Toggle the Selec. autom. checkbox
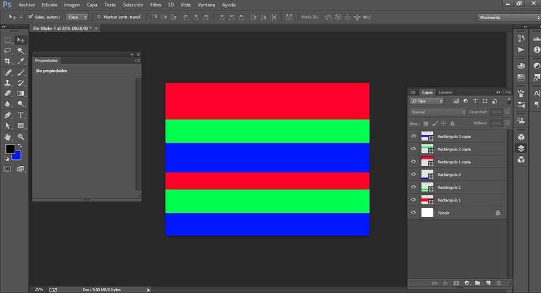The image size is (541, 293). pos(31,17)
